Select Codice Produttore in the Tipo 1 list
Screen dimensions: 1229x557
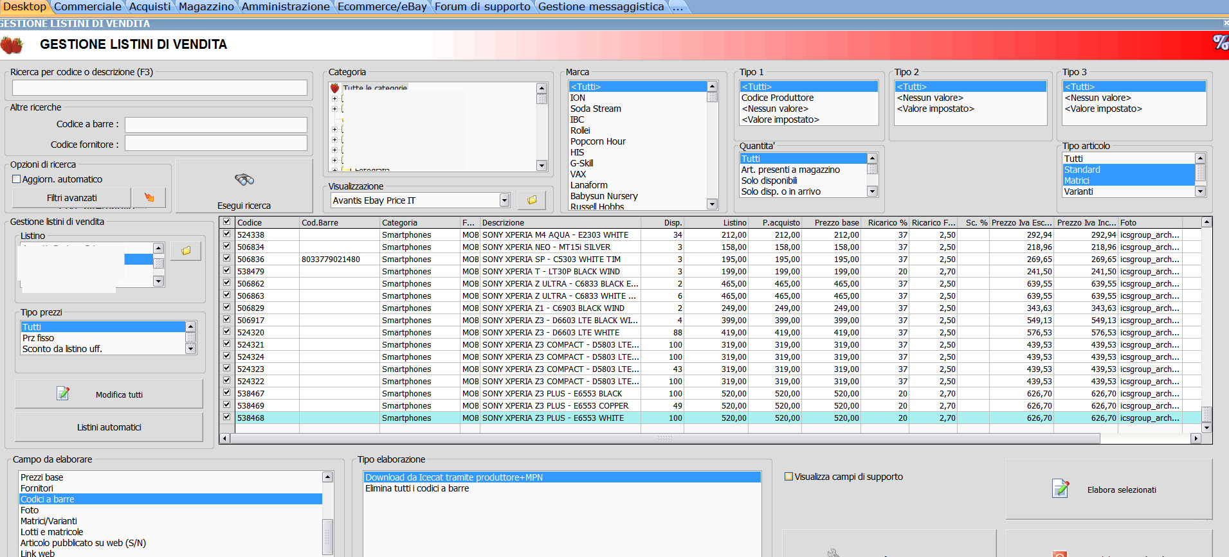point(778,98)
